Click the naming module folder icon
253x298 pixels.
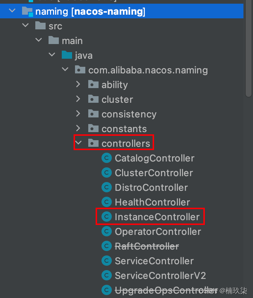27,11
